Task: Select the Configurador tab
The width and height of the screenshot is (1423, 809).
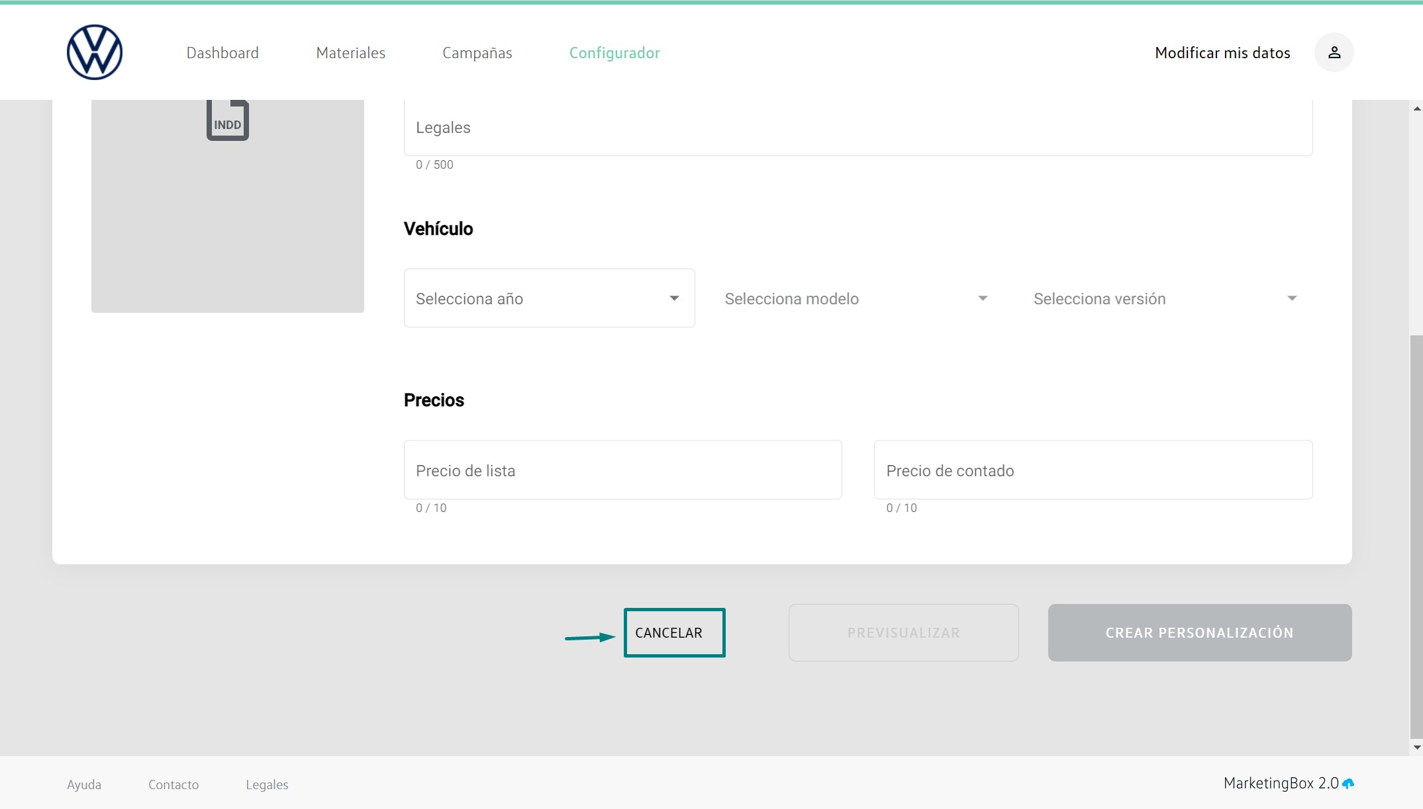Action: (x=614, y=53)
